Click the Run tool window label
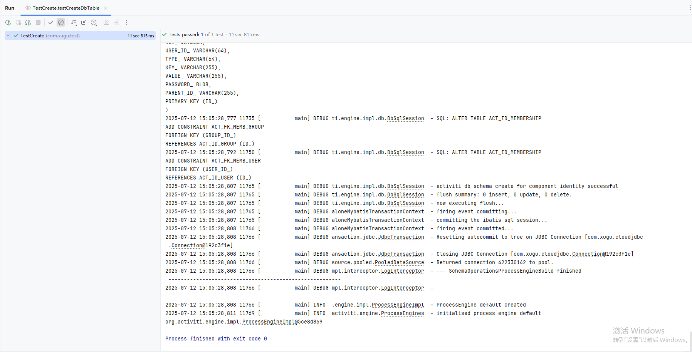 coord(10,8)
